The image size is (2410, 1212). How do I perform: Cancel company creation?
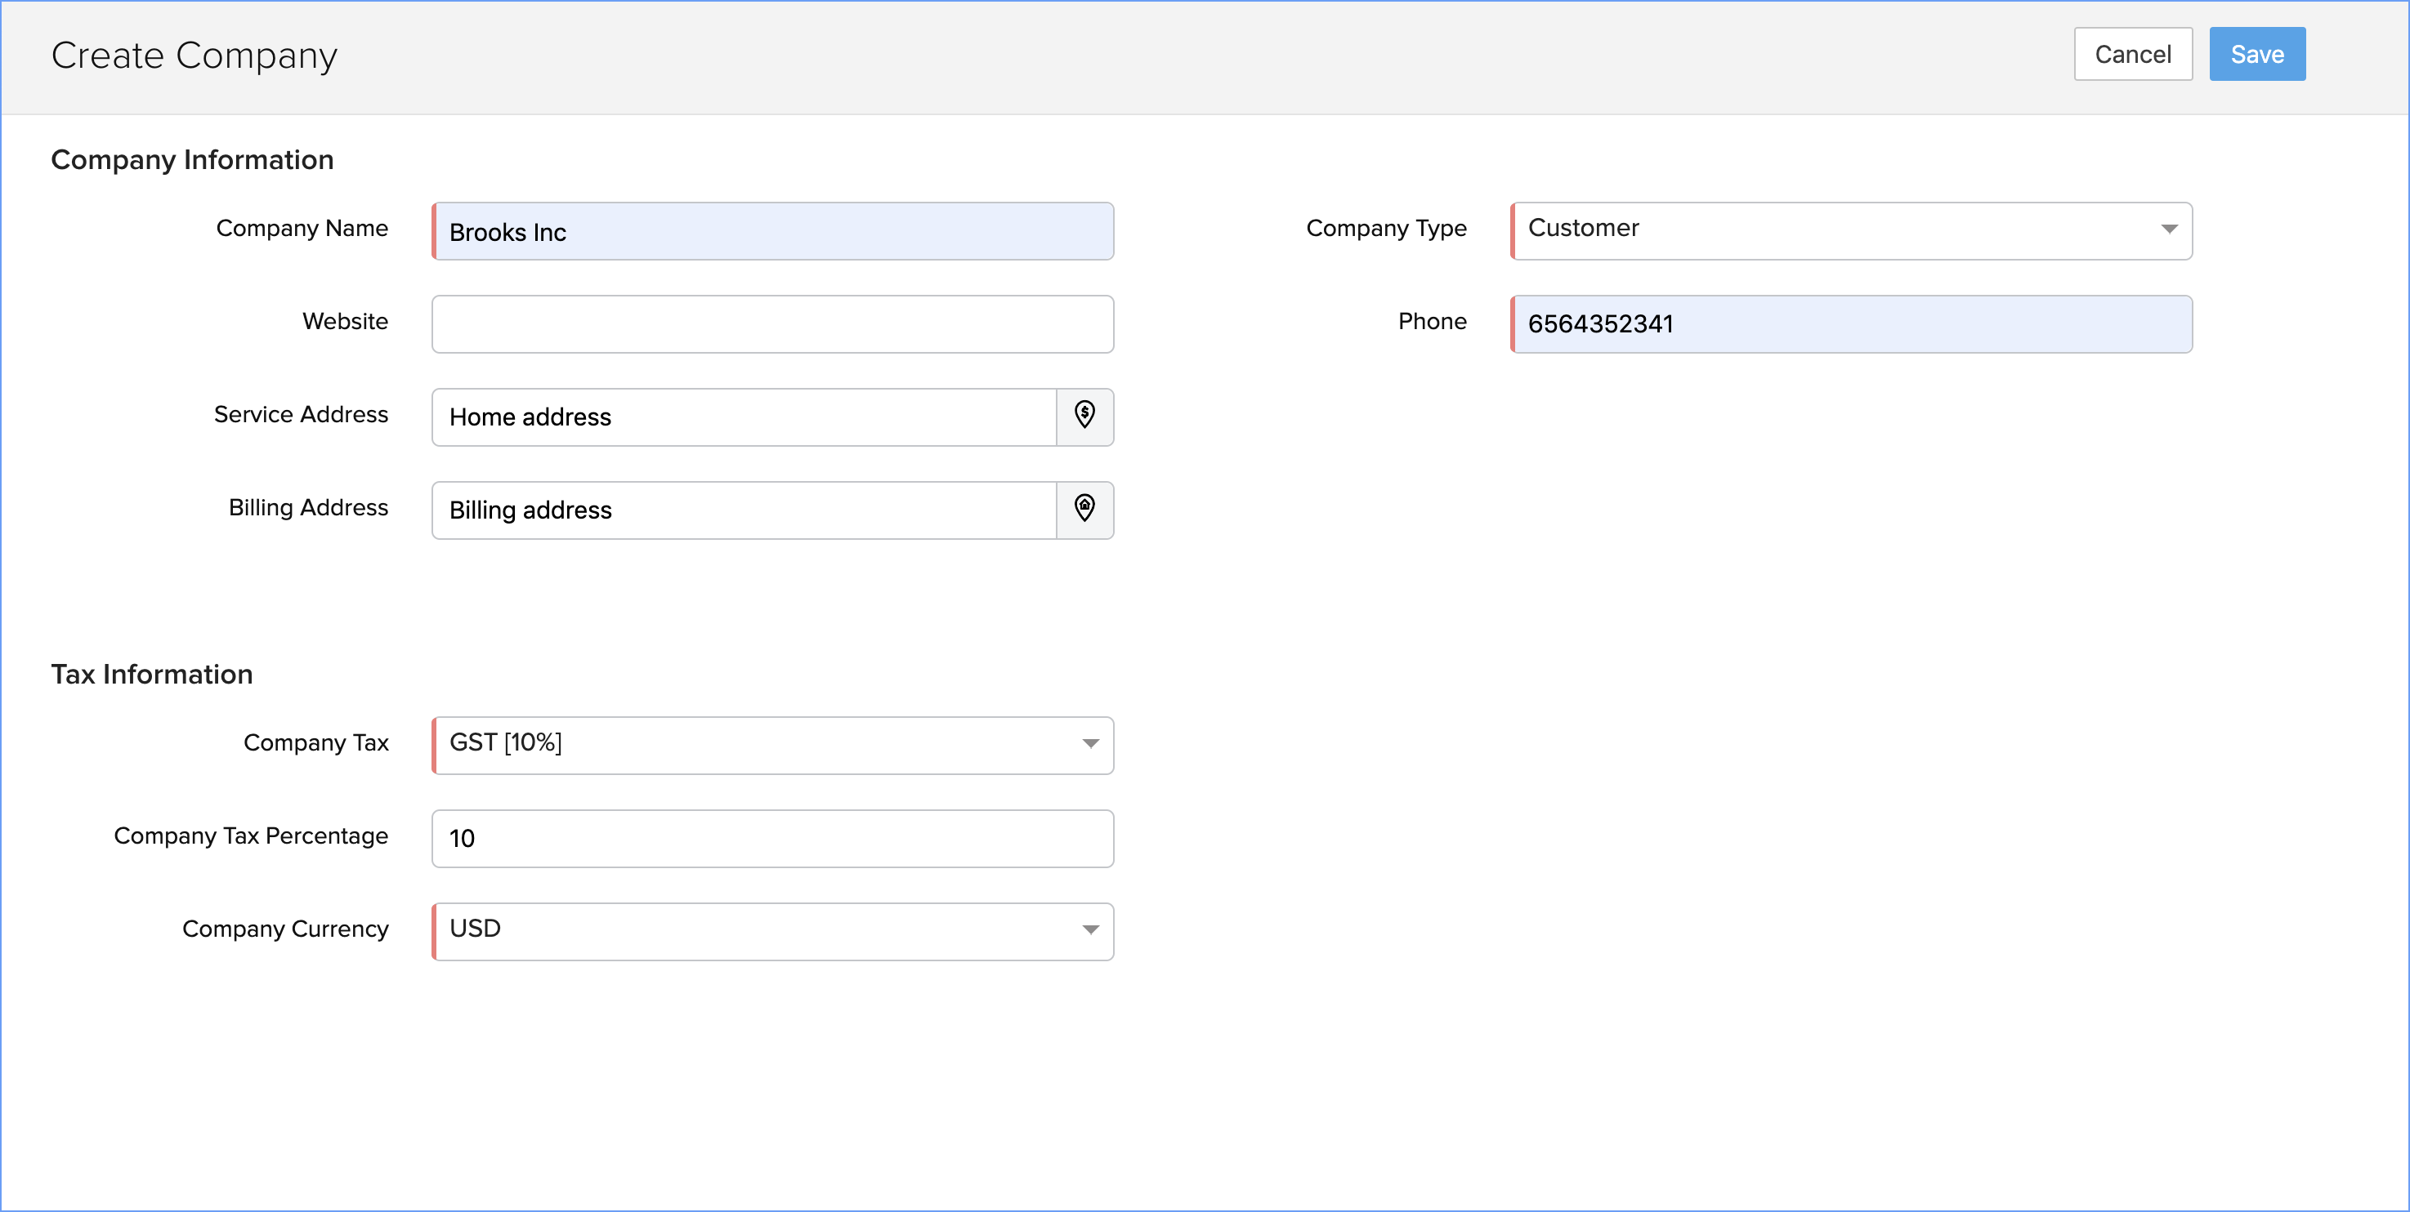(x=2132, y=54)
